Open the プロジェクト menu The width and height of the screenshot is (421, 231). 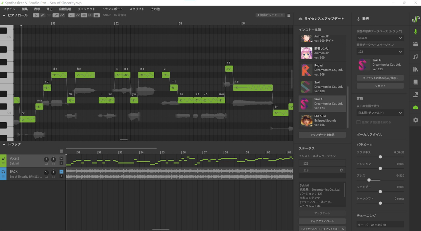click(87, 9)
